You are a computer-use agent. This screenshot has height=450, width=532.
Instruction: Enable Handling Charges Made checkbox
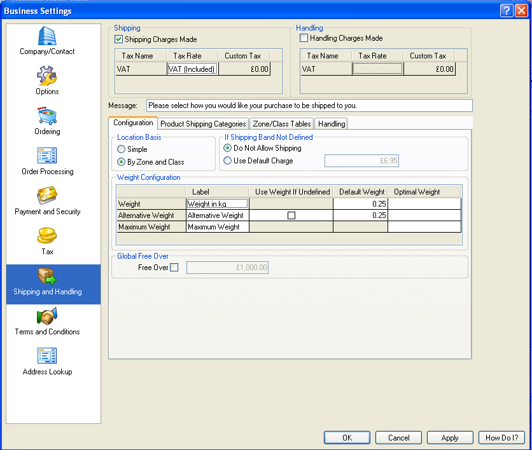(304, 38)
